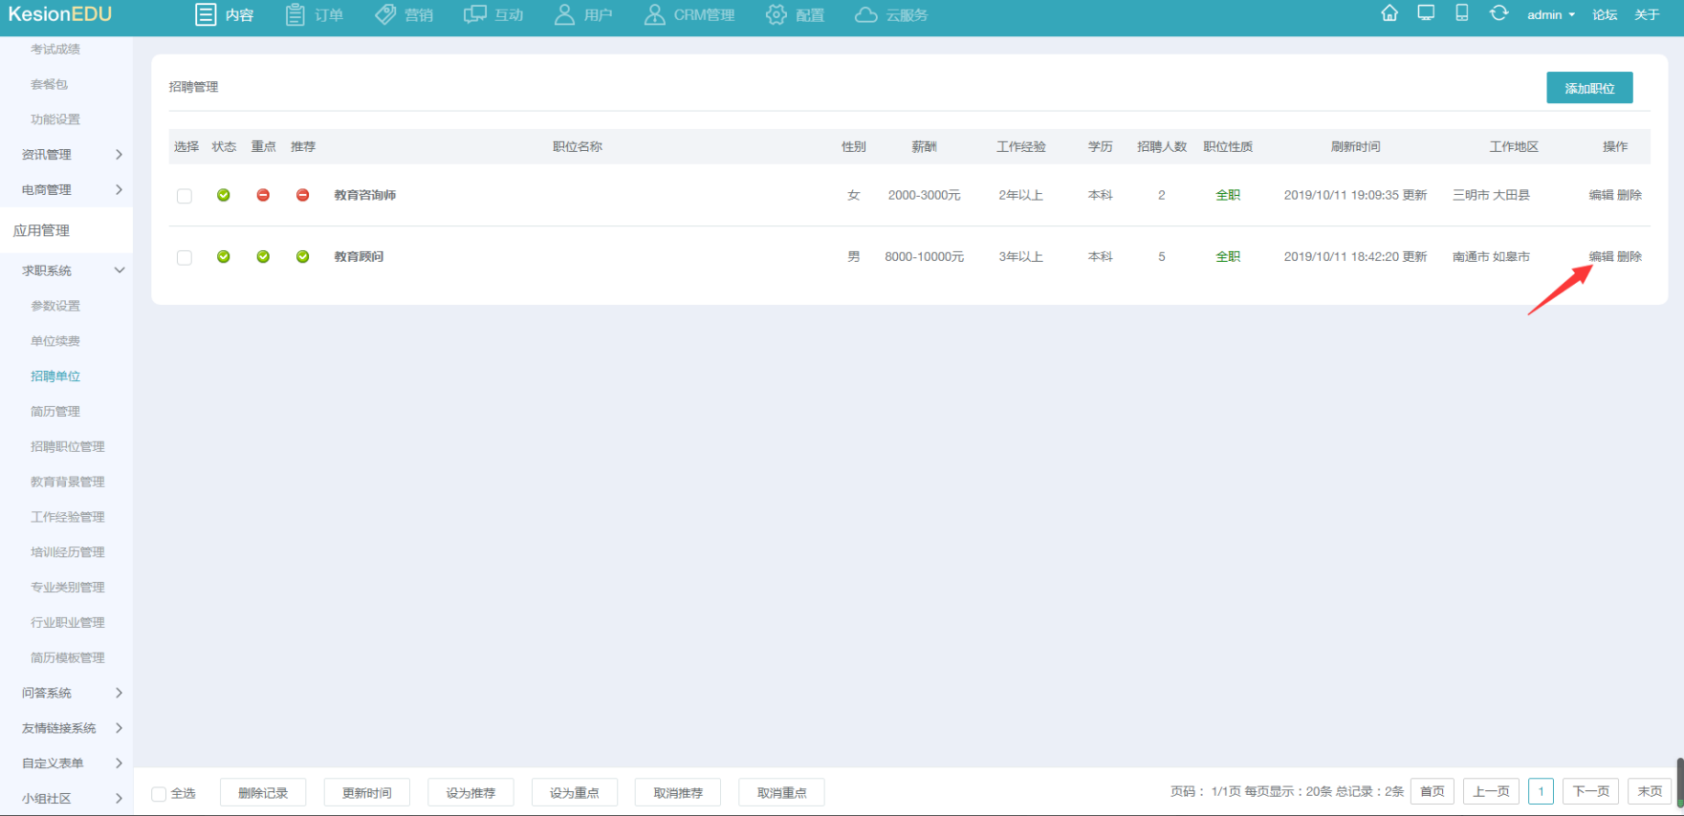The height and width of the screenshot is (816, 1684).
Task: Click the refresh cache icon
Action: tap(1498, 13)
